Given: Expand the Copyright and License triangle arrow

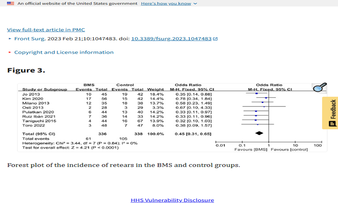Looking at the screenshot, I should (10, 52).
